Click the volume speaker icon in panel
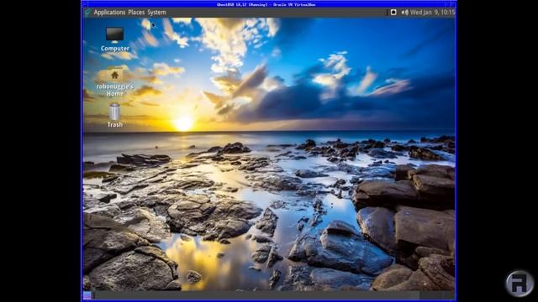 pos(405,13)
